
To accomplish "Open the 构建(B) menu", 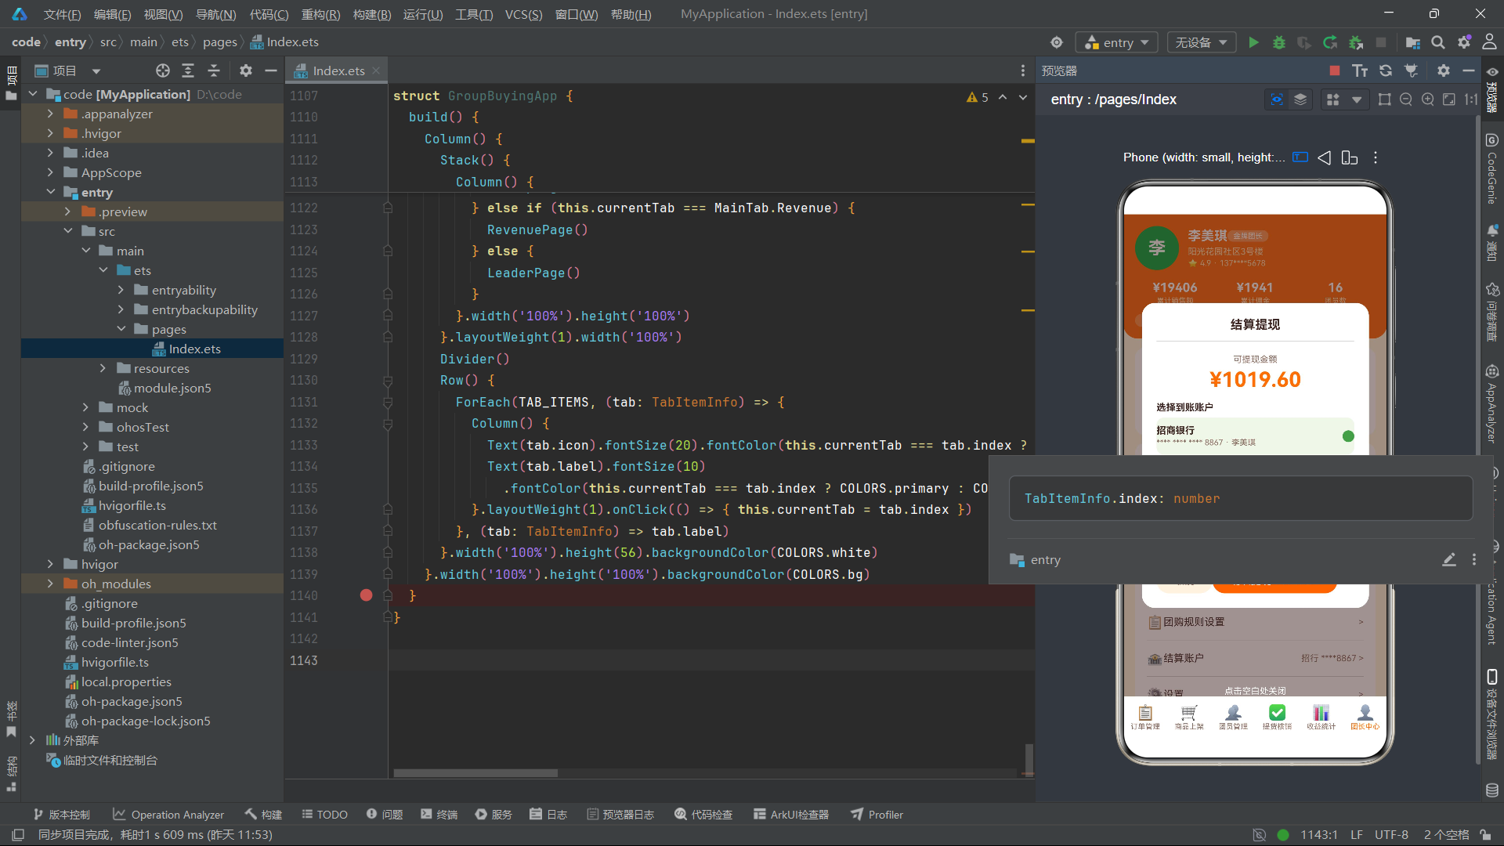I will click(372, 14).
